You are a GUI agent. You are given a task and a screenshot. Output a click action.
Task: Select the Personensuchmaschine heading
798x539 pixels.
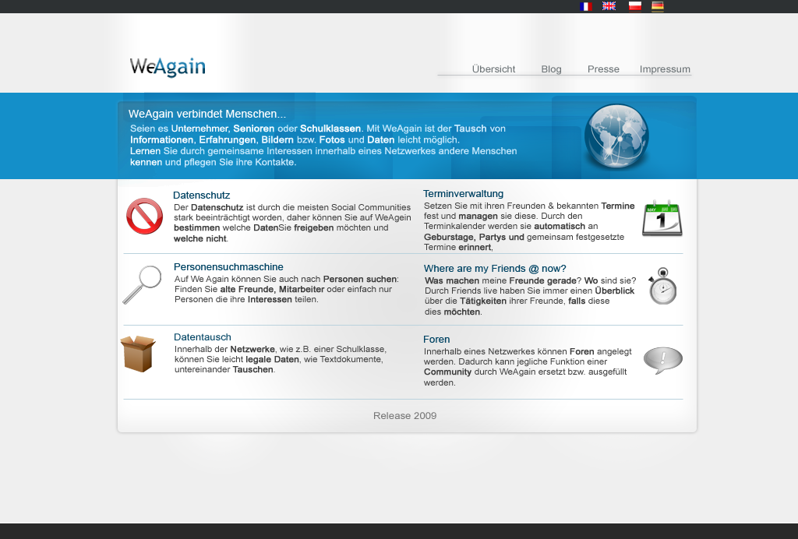click(228, 267)
